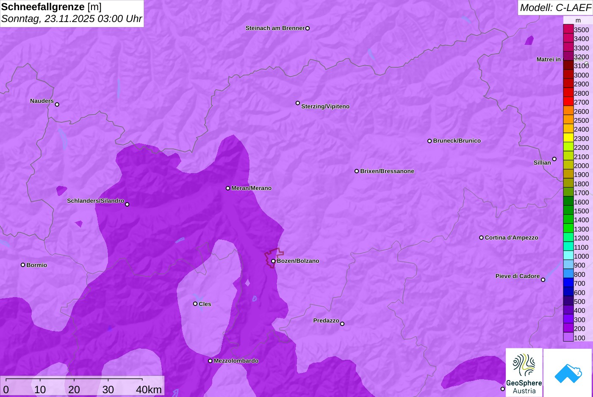Pick the 1500 m green legend swatch
The height and width of the screenshot is (397, 593).
(568, 210)
